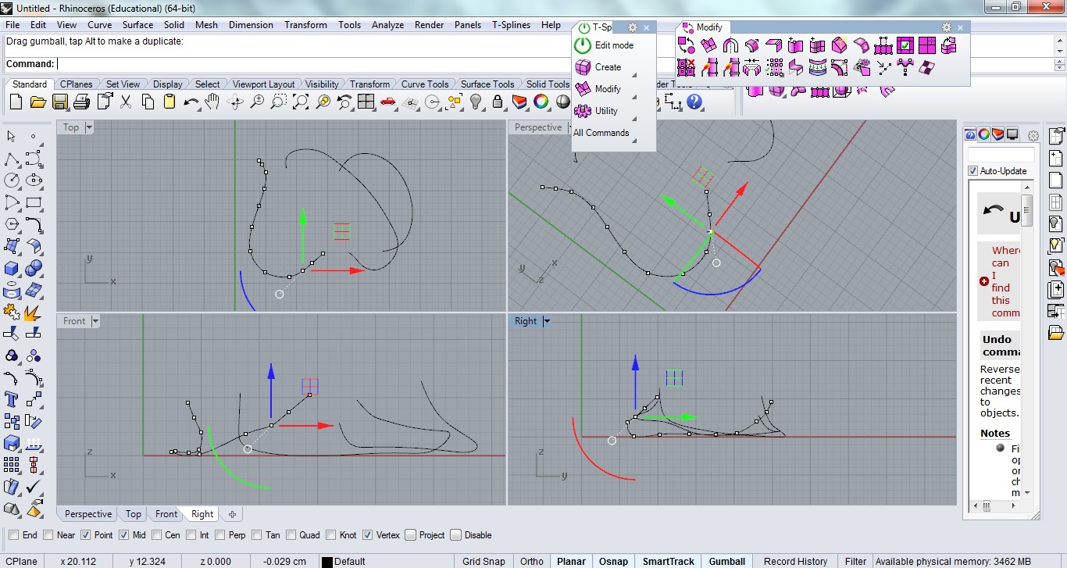Image resolution: width=1067 pixels, height=568 pixels.
Task: Expand the T-Splines Modify flyout
Action: click(634, 98)
